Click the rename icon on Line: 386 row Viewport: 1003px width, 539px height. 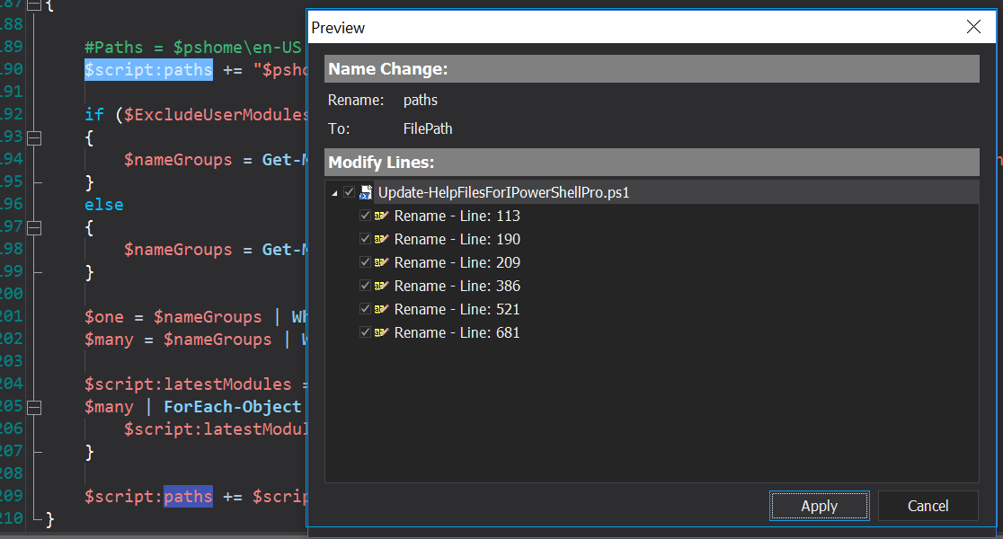381,286
